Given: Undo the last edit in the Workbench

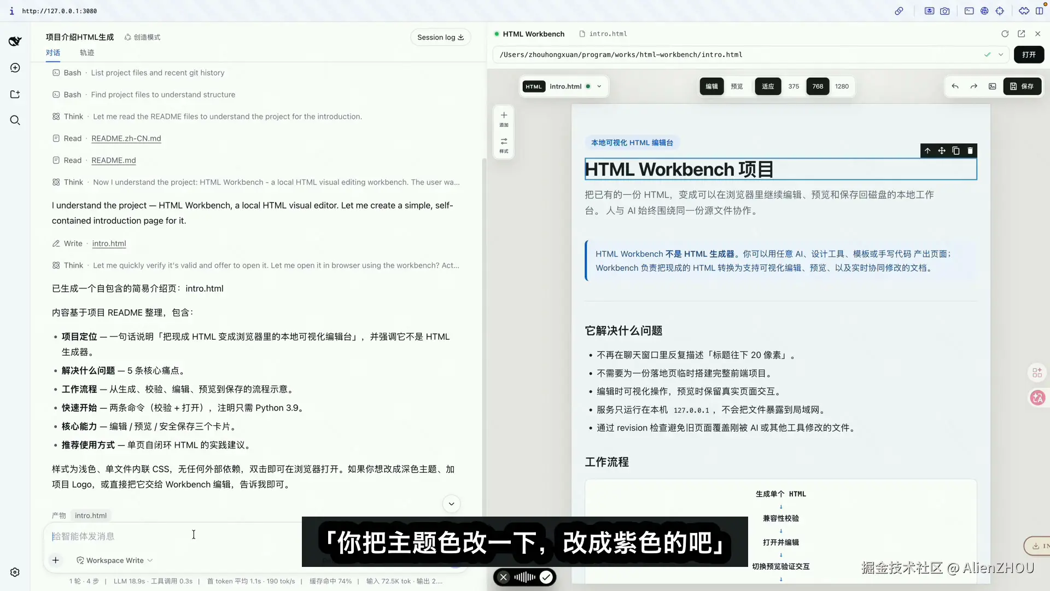Looking at the screenshot, I should click(x=955, y=86).
